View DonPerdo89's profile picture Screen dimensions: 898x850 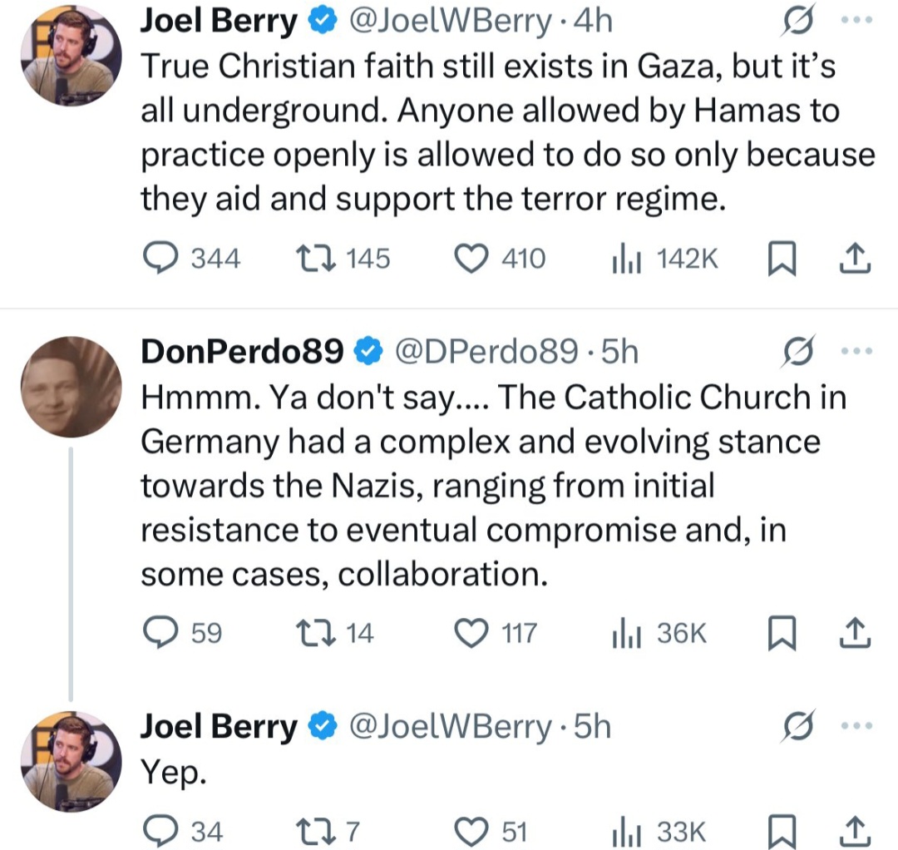[71, 388]
